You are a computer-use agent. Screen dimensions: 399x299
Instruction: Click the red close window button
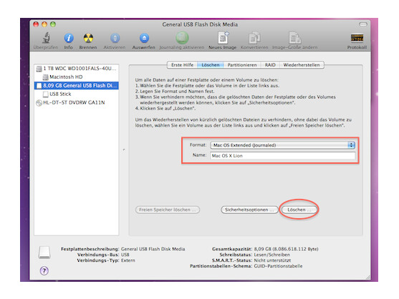[36, 24]
